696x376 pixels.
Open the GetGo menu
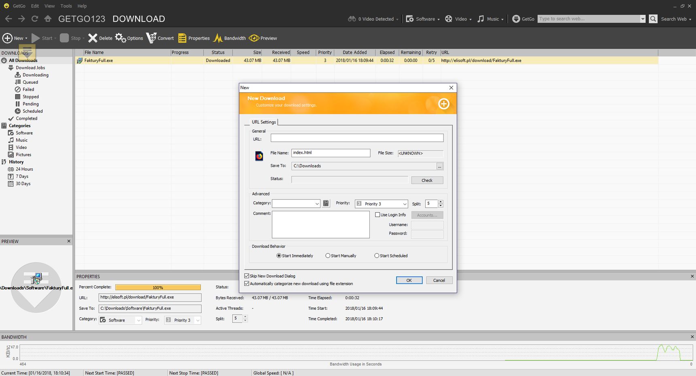tap(19, 6)
